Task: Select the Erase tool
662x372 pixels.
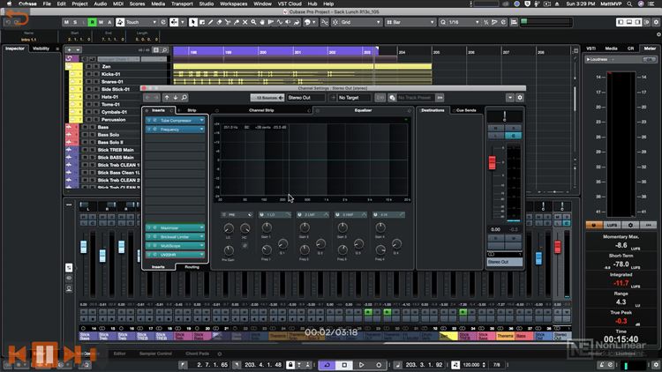Action: [219, 22]
